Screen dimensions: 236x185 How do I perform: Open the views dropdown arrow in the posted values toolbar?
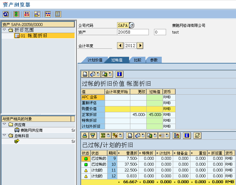[x=98, y=74]
